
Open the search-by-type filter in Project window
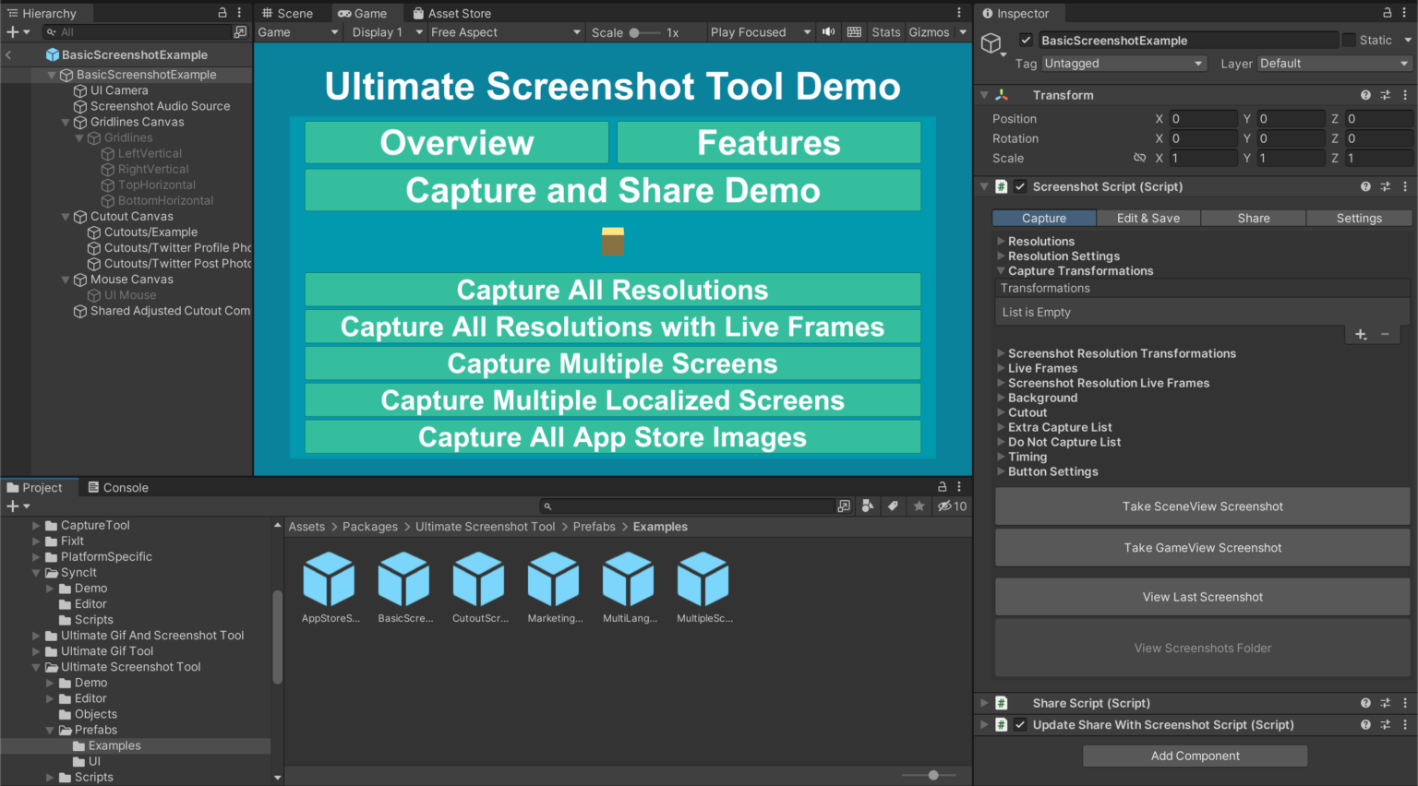click(x=868, y=506)
